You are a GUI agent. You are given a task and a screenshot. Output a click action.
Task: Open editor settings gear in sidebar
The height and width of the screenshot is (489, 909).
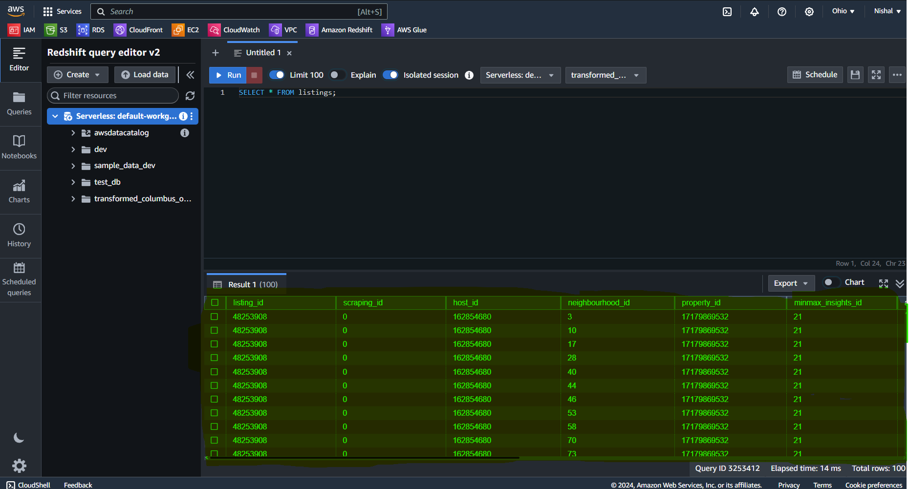click(19, 466)
